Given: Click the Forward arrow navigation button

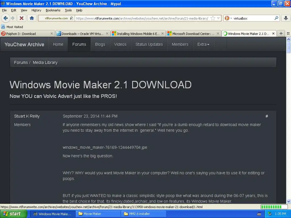Looking at the screenshot, I should [x=13, y=18].
